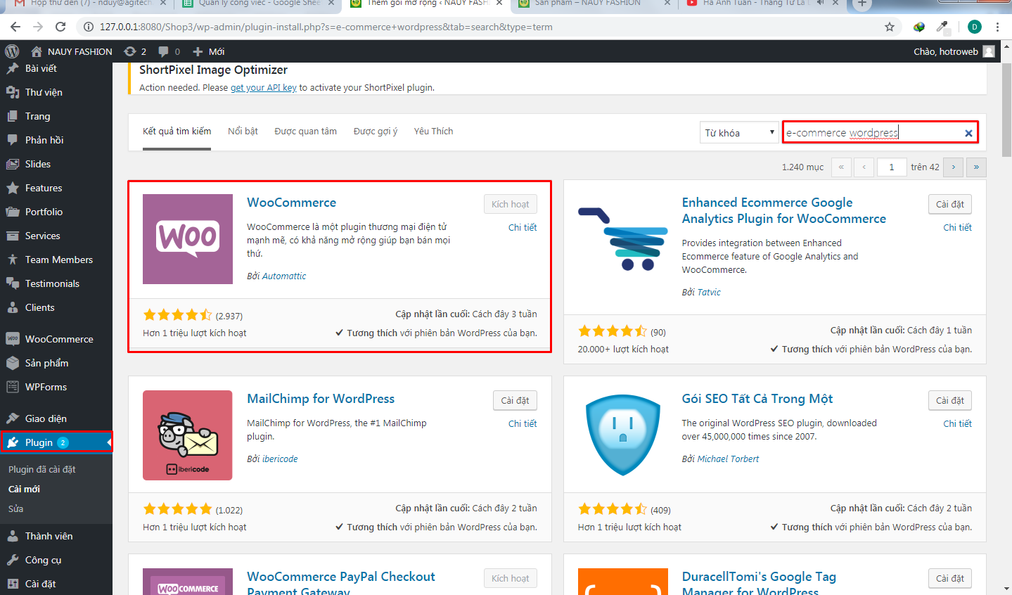1012x595 pixels.
Task: Open the Chrome three-dot menu
Action: pyautogui.click(x=997, y=27)
